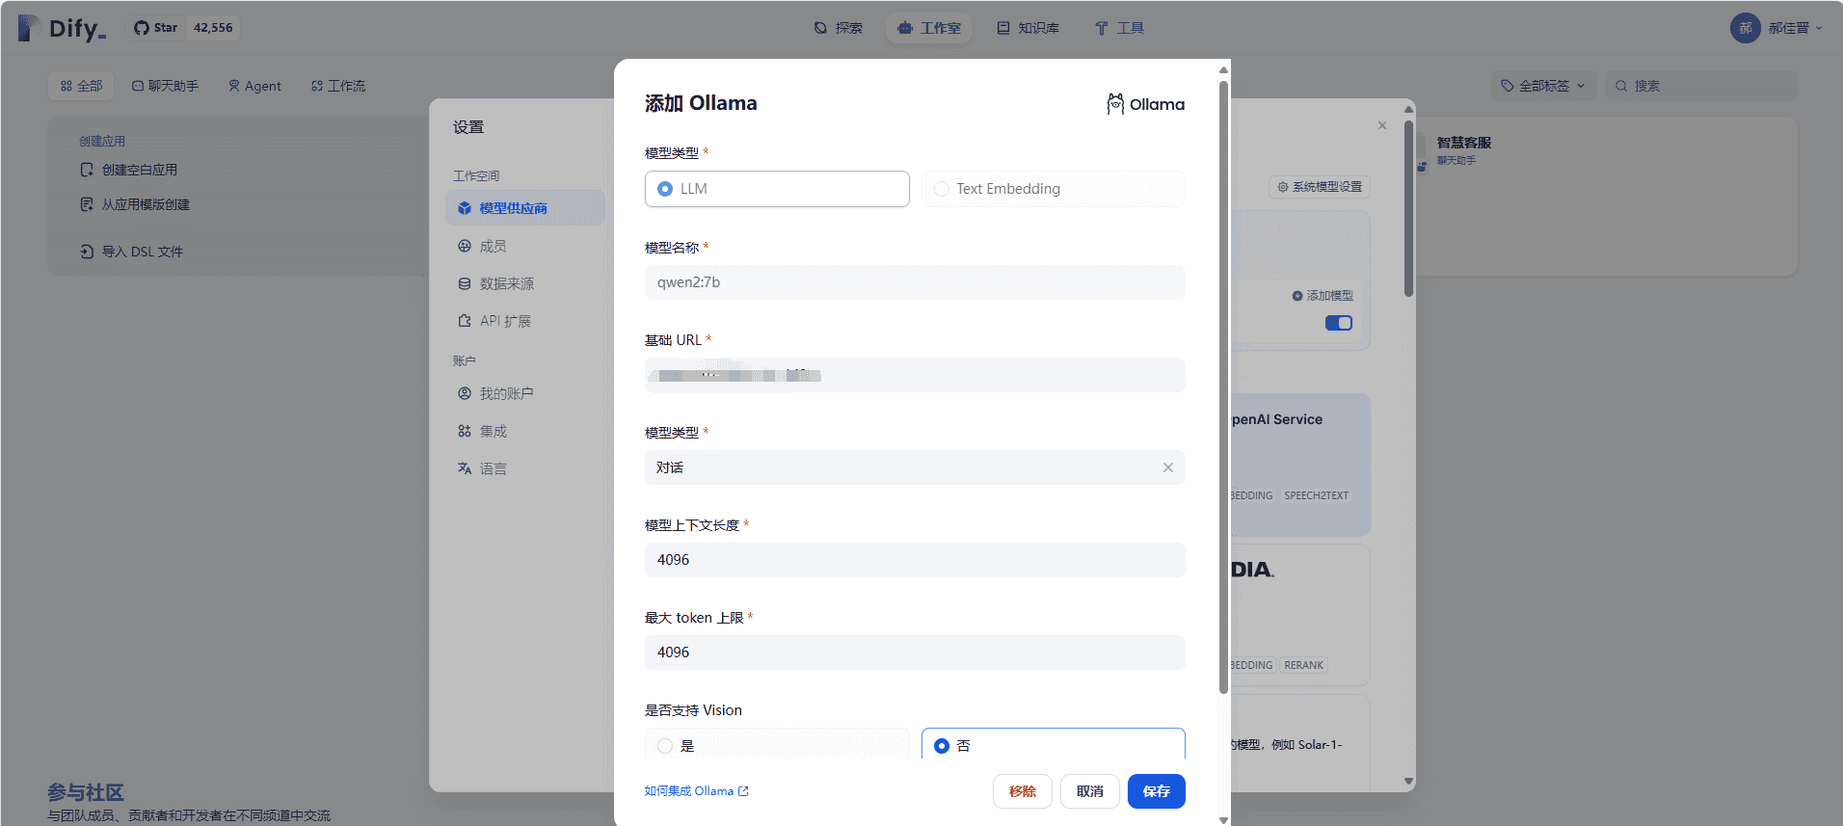Click the 语言 translate icon

coord(465,468)
